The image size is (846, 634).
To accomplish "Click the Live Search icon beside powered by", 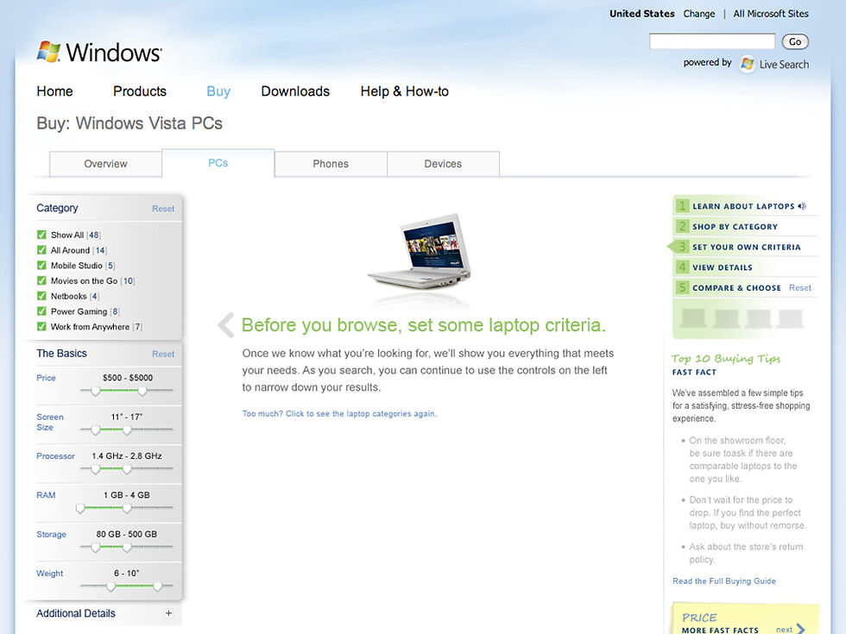I will pos(746,64).
